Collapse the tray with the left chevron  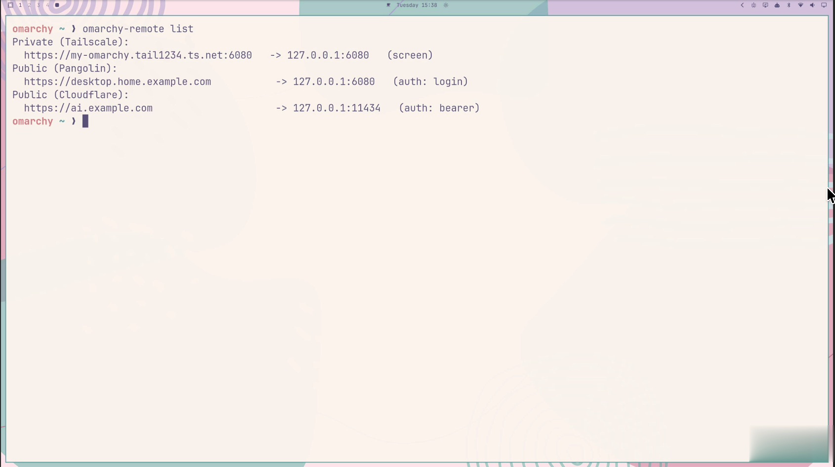742,5
